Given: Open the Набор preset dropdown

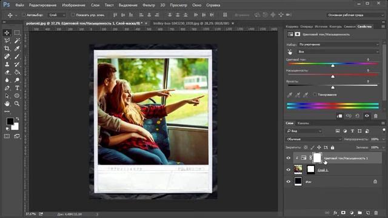Looking at the screenshot, I should (339, 44).
